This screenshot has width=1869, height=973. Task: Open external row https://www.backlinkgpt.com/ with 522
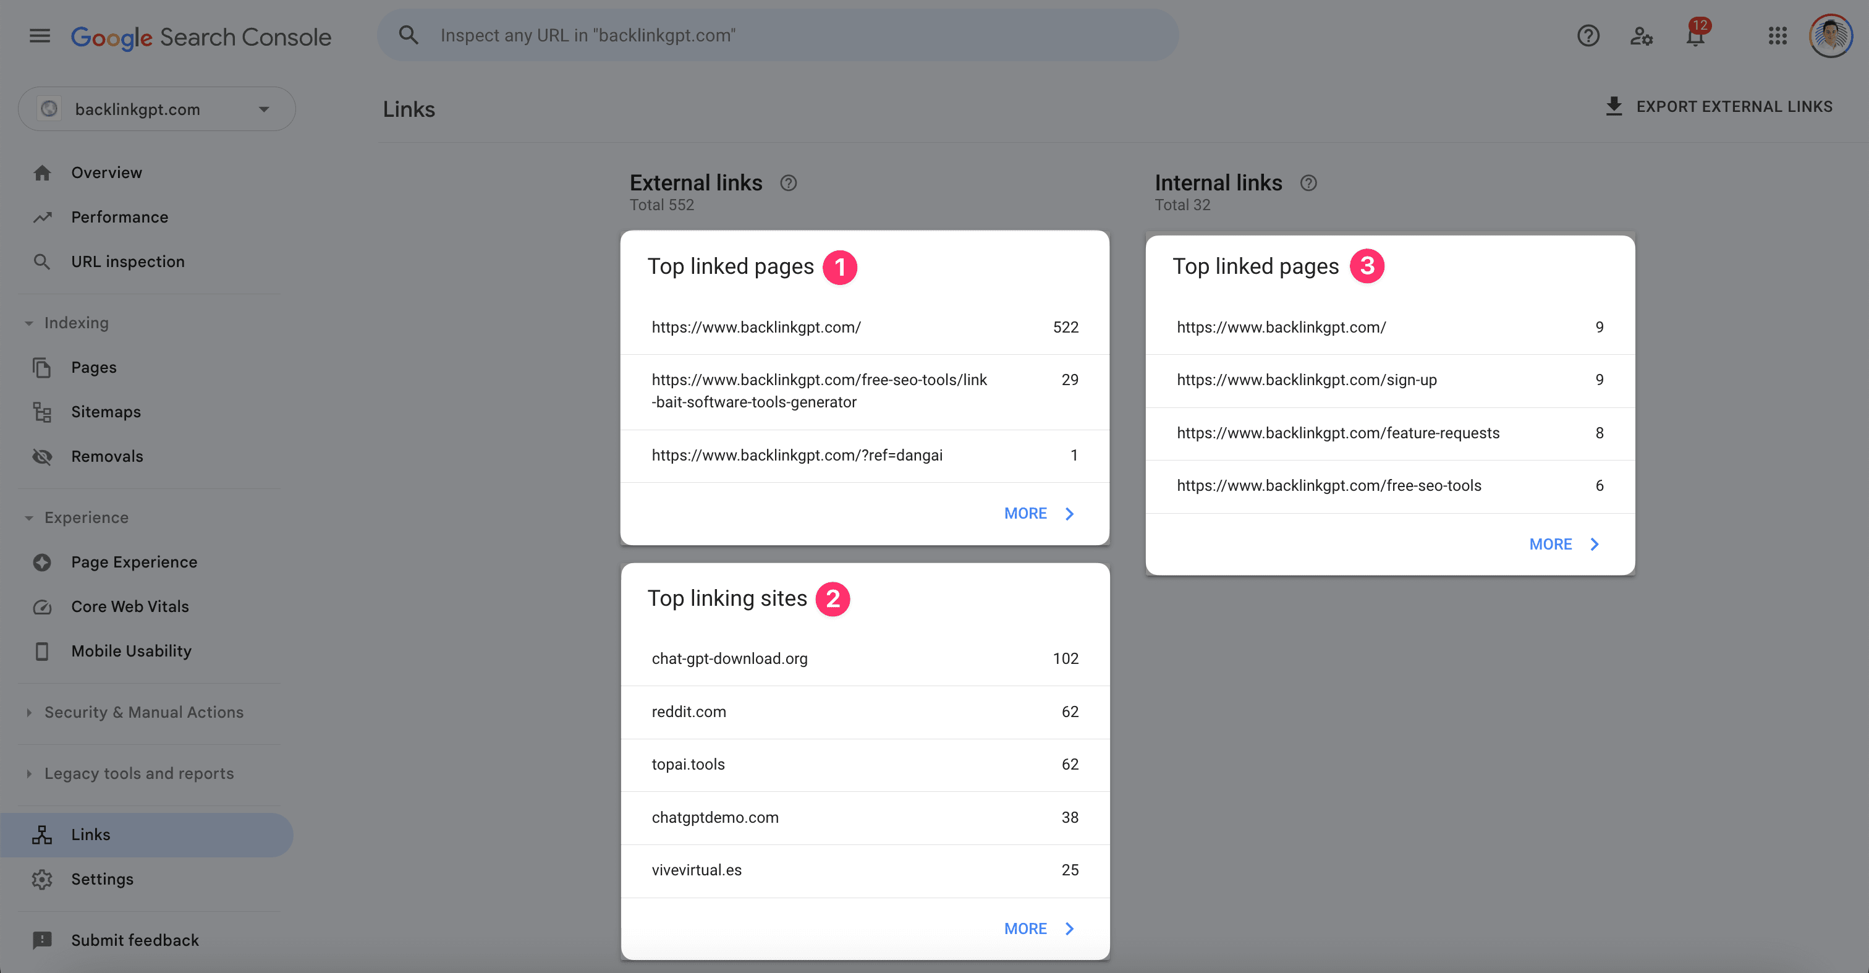click(865, 327)
